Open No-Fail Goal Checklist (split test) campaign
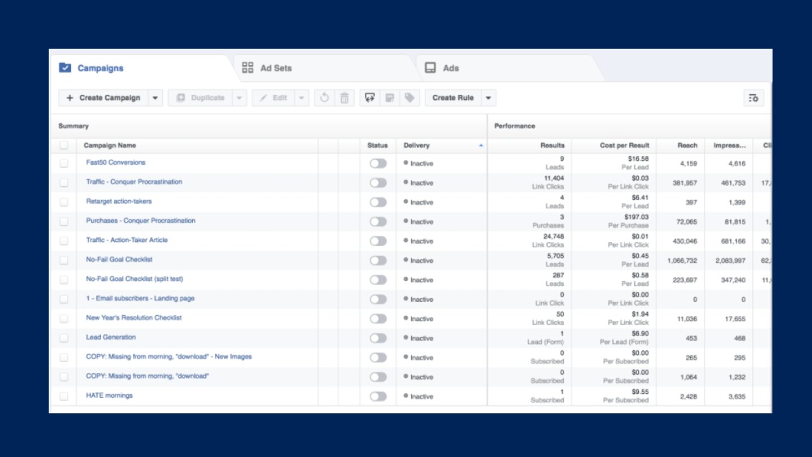Screen dimensions: 812x457 (x=135, y=279)
